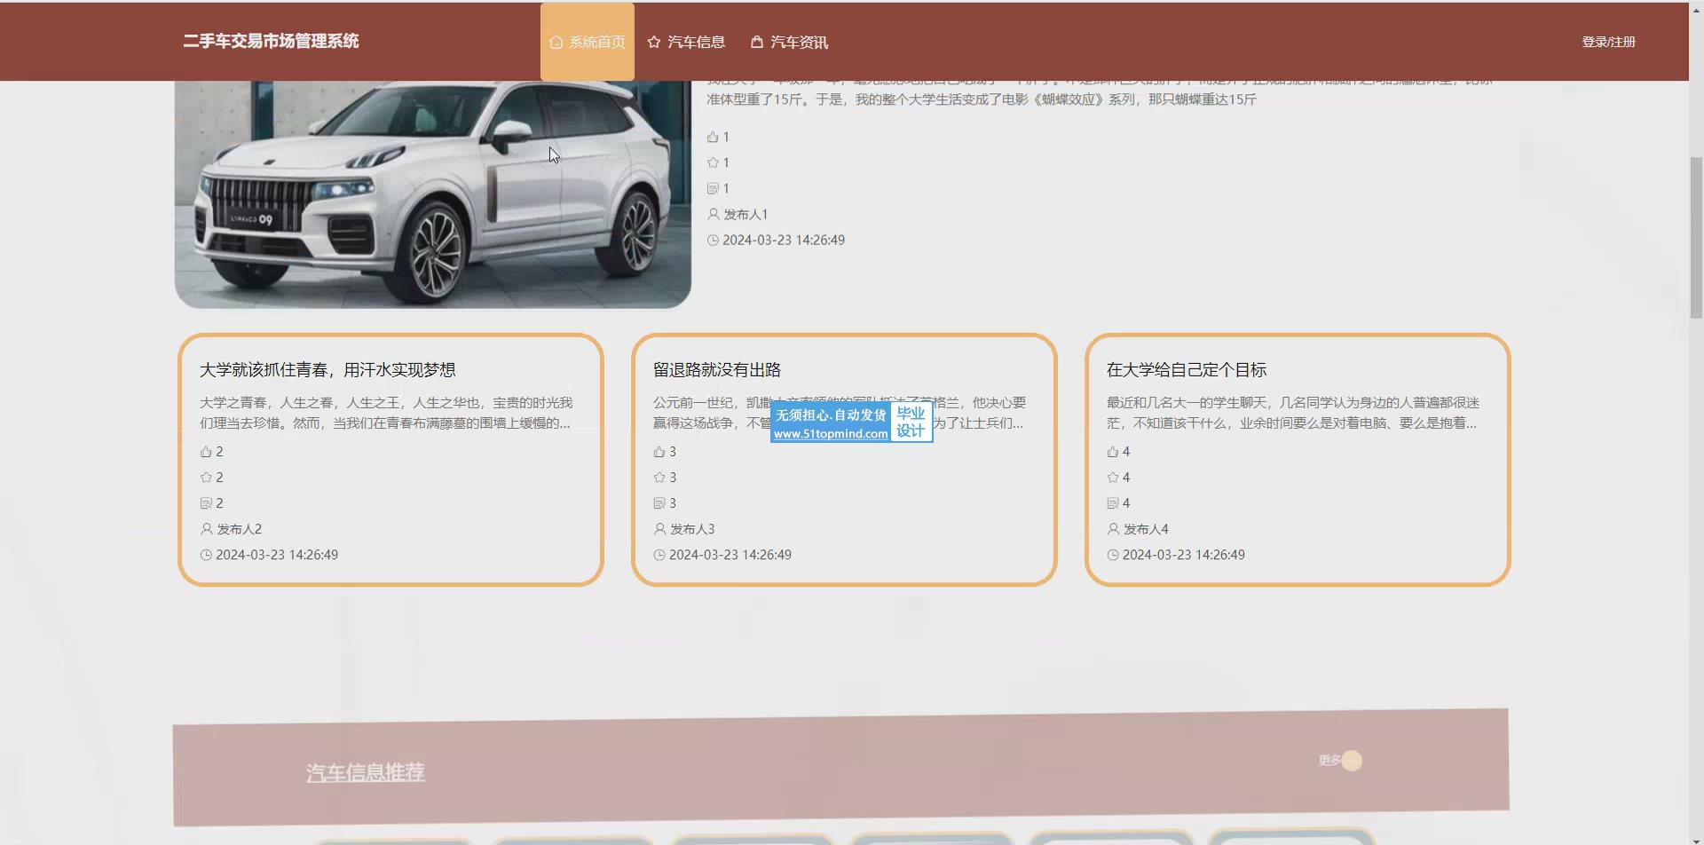Click the comment icon on the 在大学给自己定个目标 card
The height and width of the screenshot is (845, 1704).
click(1113, 503)
